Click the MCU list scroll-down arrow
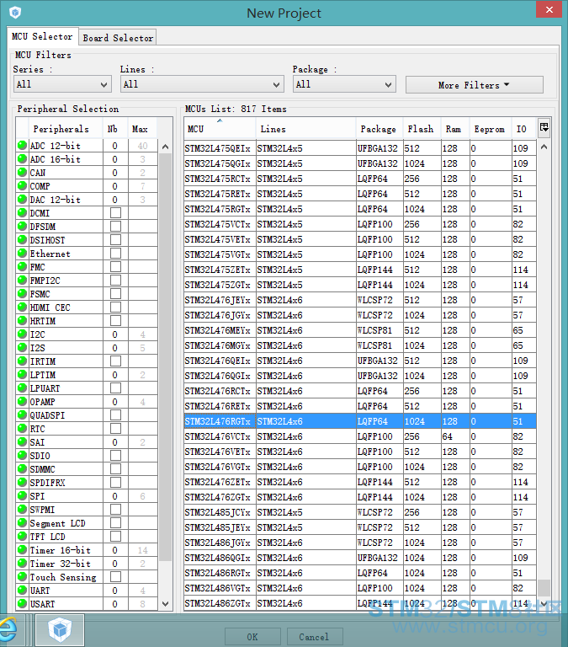 point(544,604)
